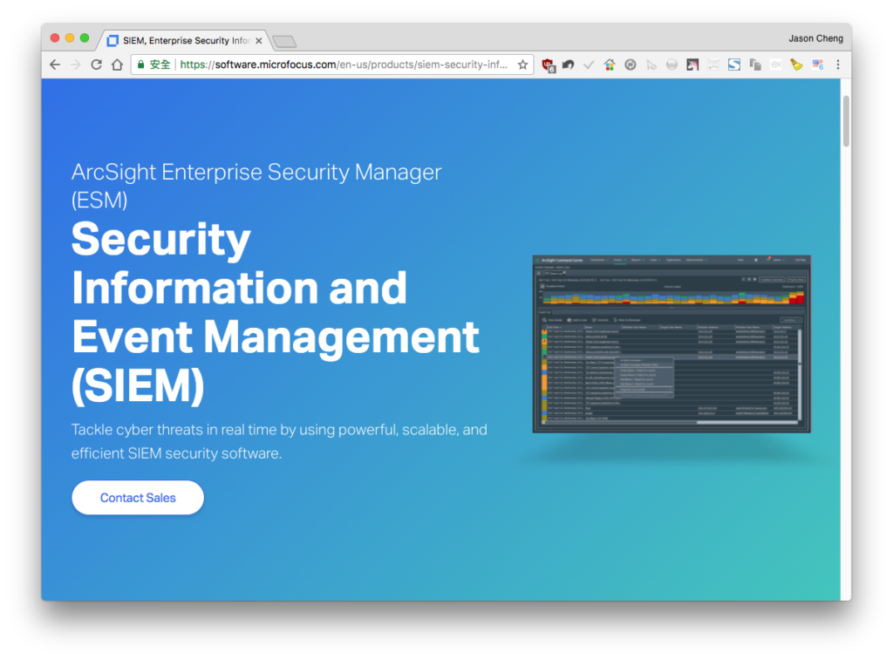Click the curved undo arrow extension icon

coord(568,65)
